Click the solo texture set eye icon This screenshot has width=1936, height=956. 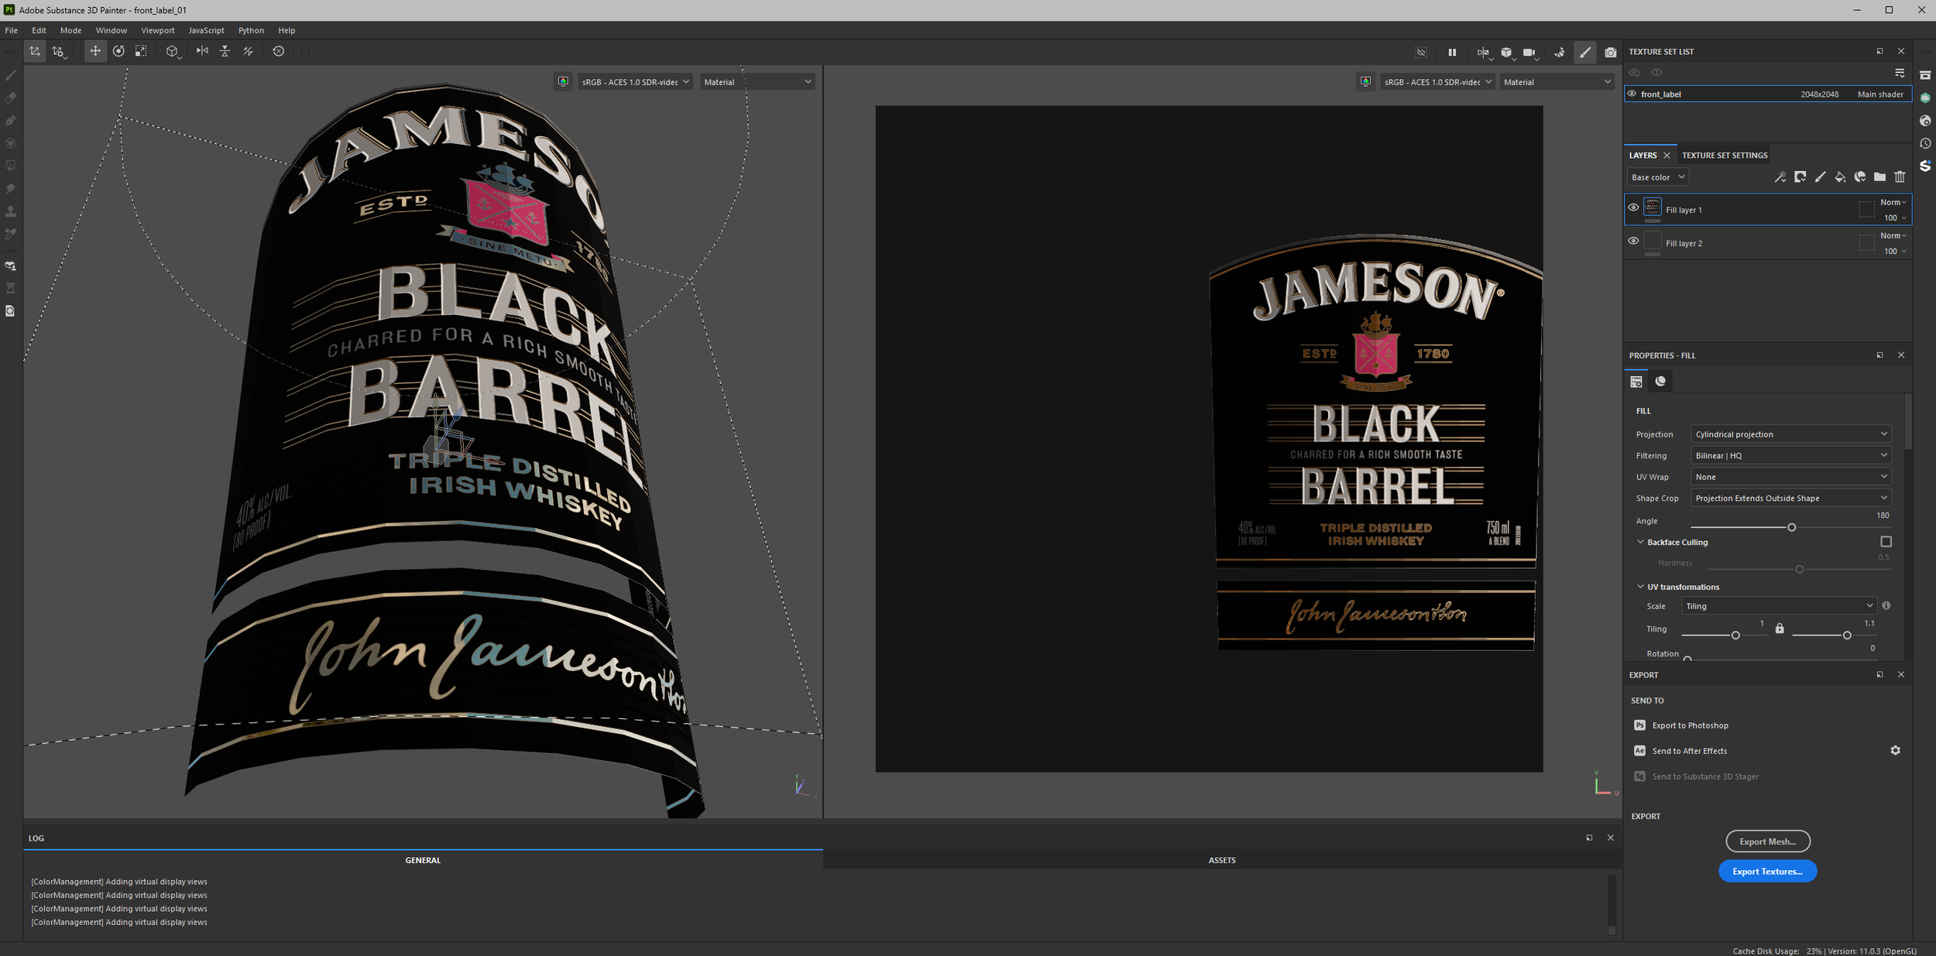tap(1656, 73)
